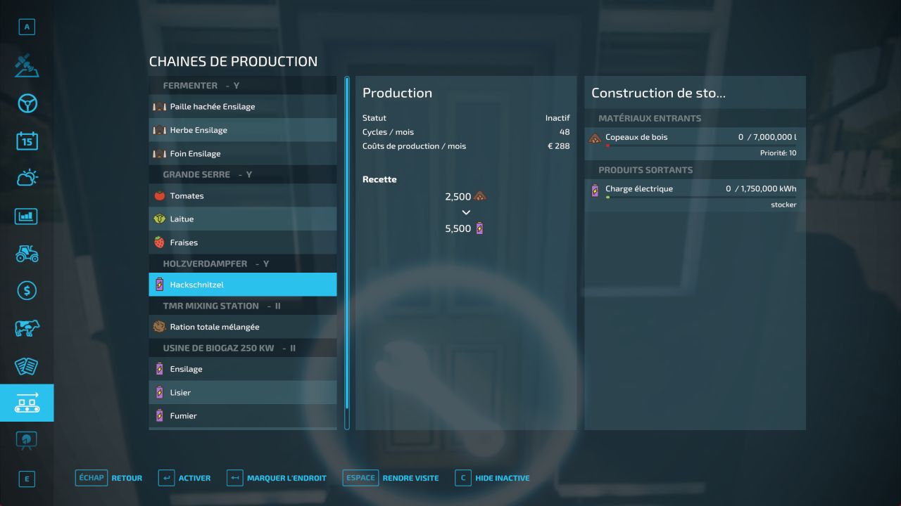Click the Priorité: 10 label
Viewport: 901px width, 506px height.
779,153
